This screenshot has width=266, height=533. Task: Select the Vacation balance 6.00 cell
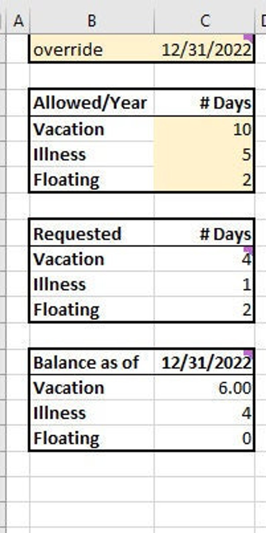click(x=204, y=388)
